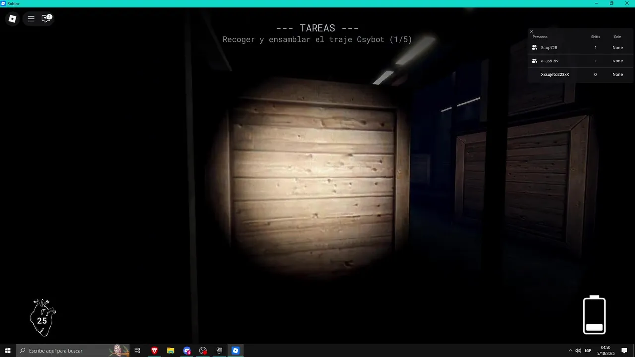Open the Roblox logo menu

(x=12, y=19)
